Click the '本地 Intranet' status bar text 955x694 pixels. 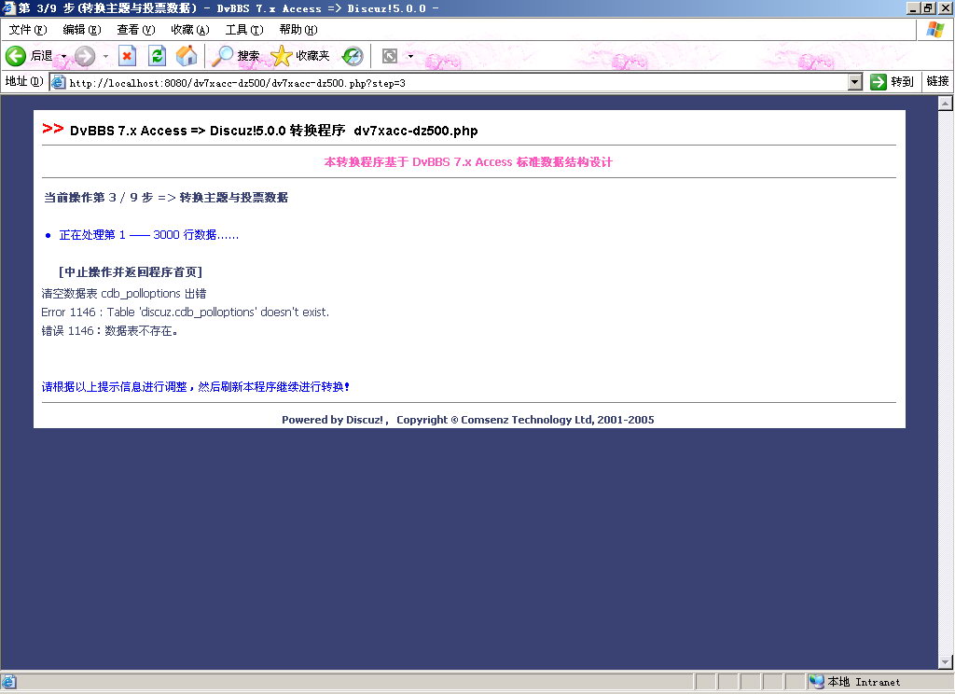click(x=864, y=682)
